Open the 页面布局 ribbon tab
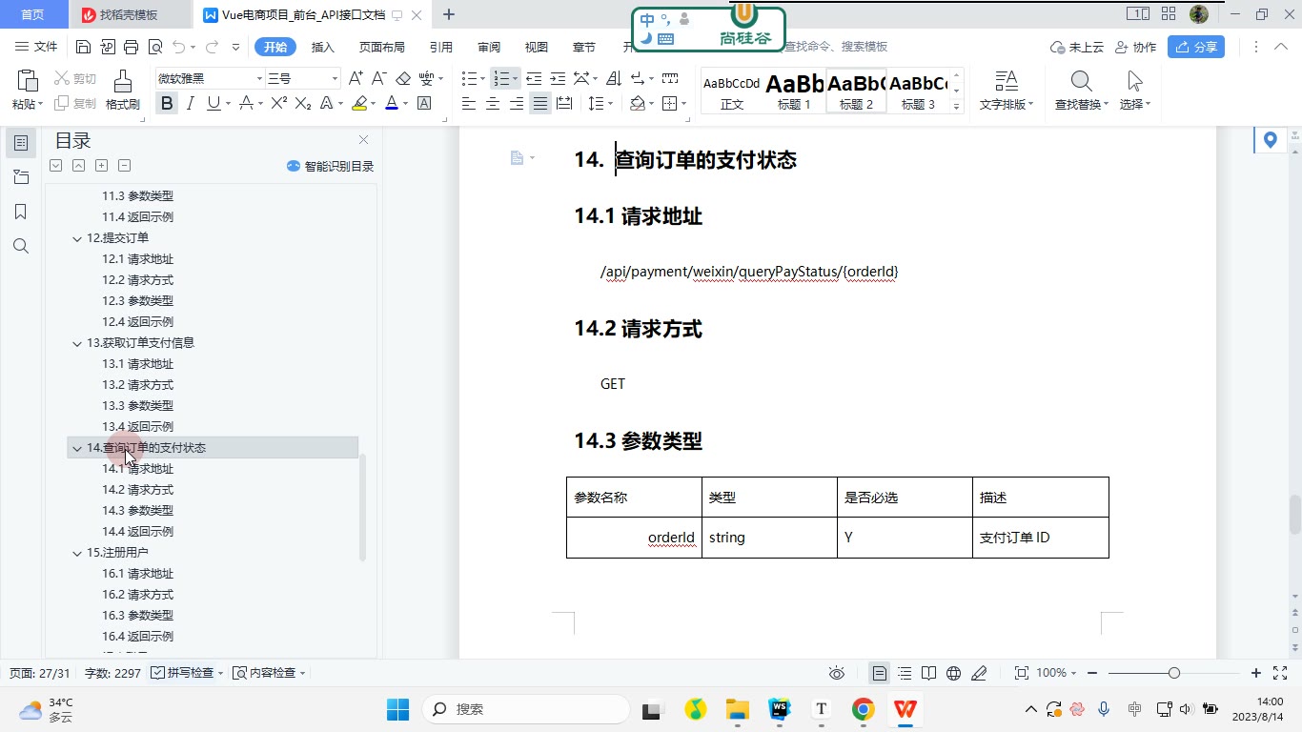 (x=381, y=47)
